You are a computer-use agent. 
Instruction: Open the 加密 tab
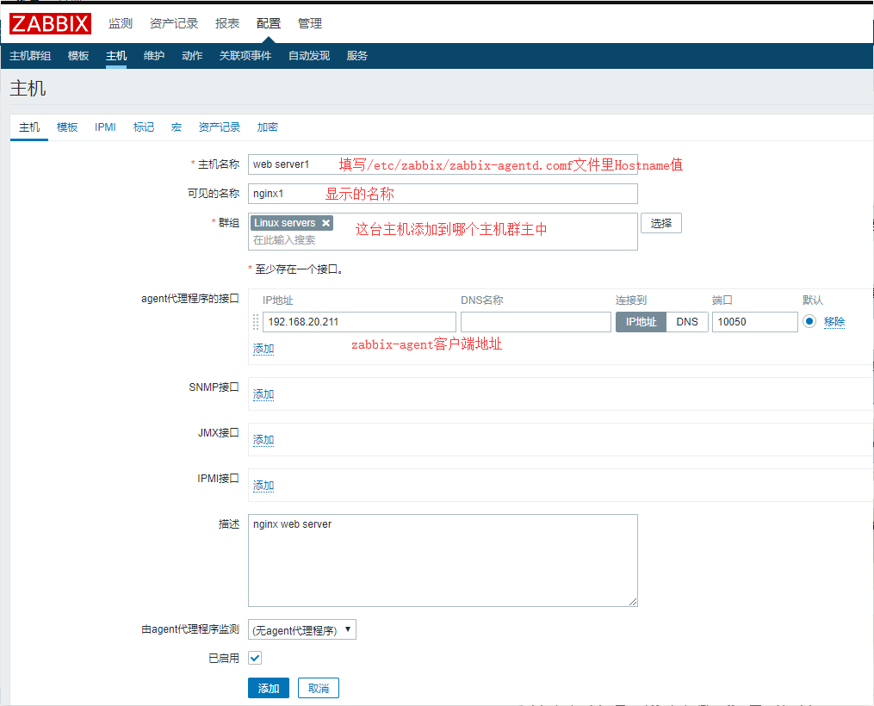(x=268, y=127)
